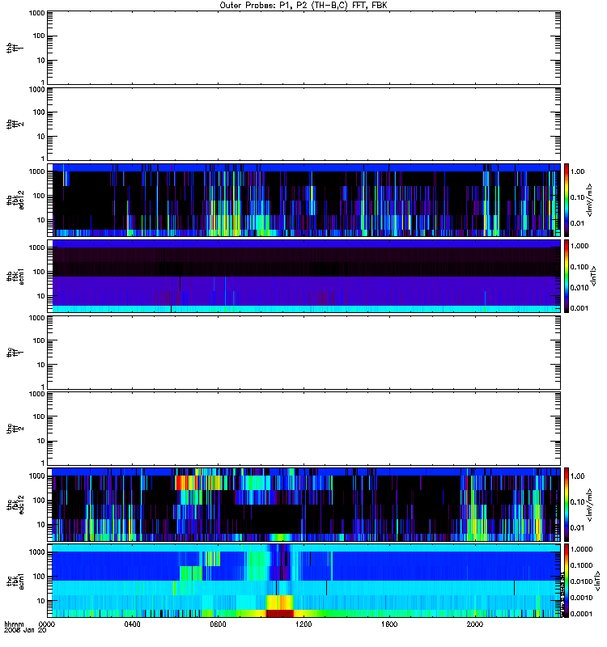Click the '2000' time tick label
Screen dimensions: 607x647
(x=475, y=624)
